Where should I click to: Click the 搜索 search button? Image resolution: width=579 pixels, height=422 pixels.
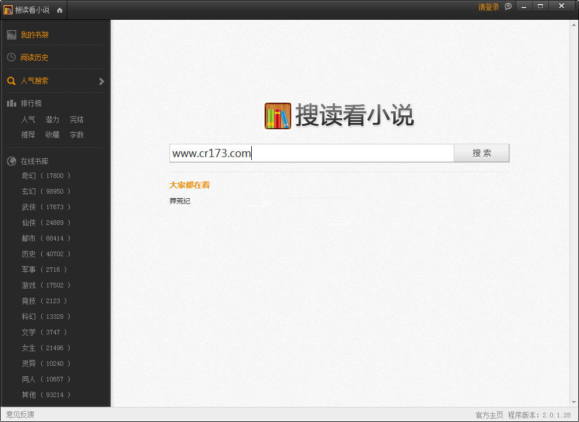click(481, 153)
